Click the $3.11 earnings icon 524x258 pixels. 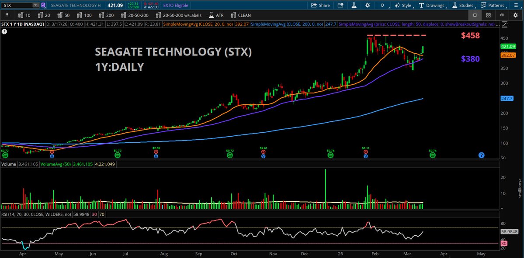(366, 151)
